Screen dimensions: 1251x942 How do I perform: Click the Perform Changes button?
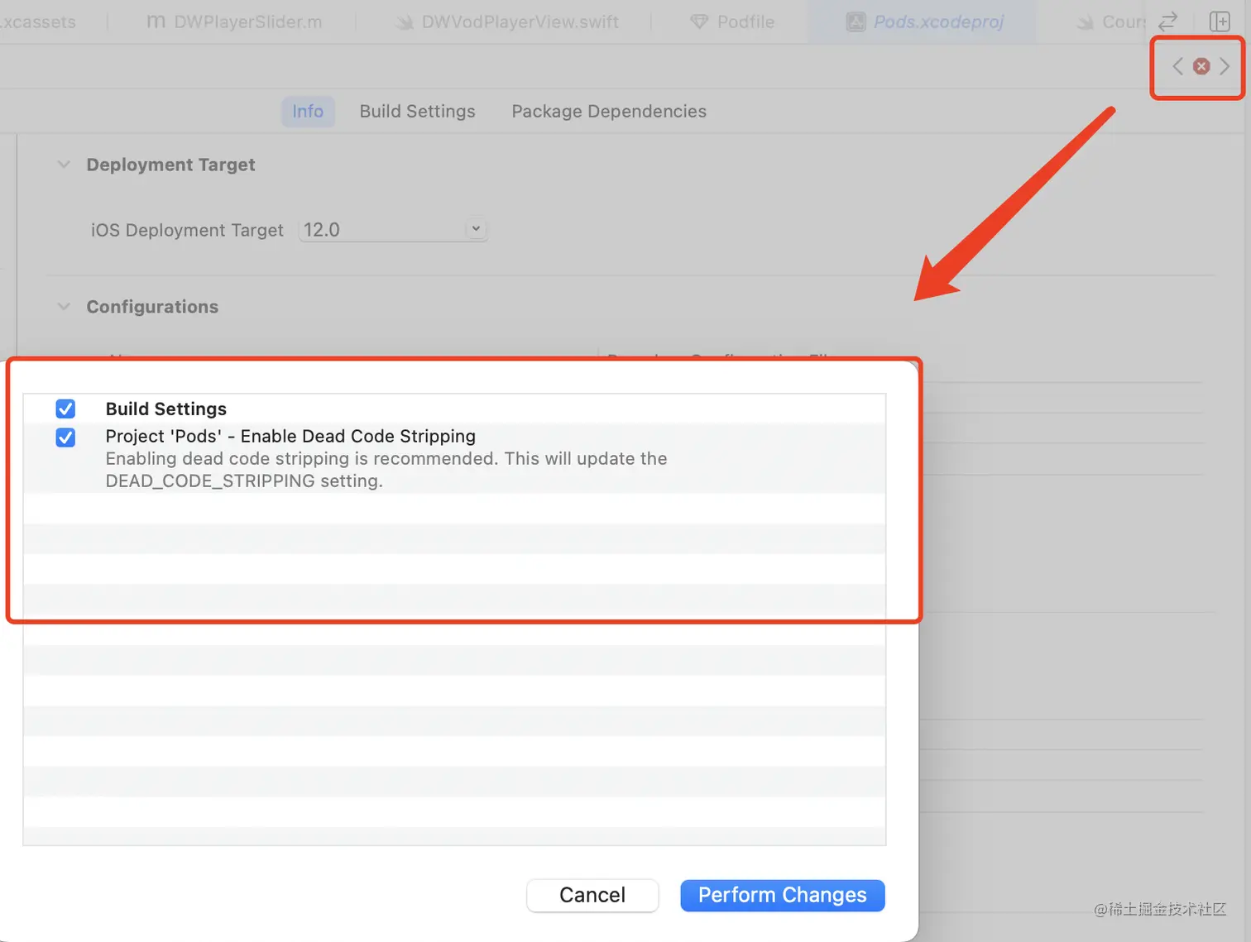(783, 895)
